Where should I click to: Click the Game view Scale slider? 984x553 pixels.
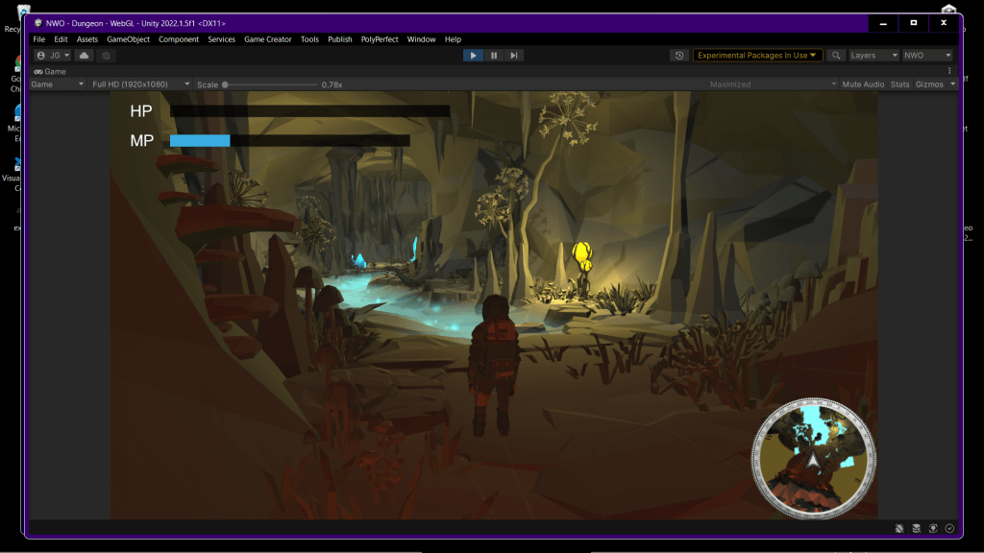[x=269, y=84]
